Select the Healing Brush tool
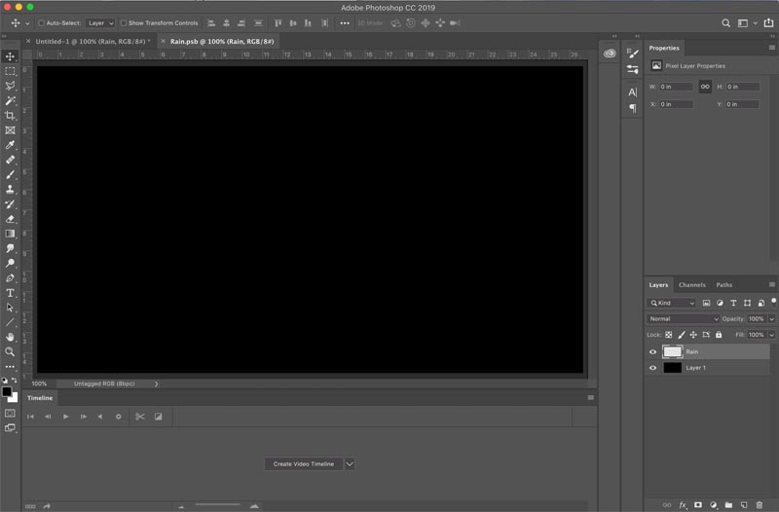 10,160
